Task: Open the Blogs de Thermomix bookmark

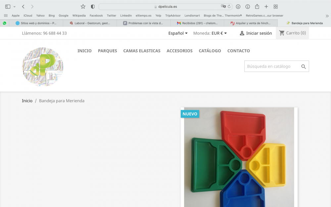Action: 223,16
